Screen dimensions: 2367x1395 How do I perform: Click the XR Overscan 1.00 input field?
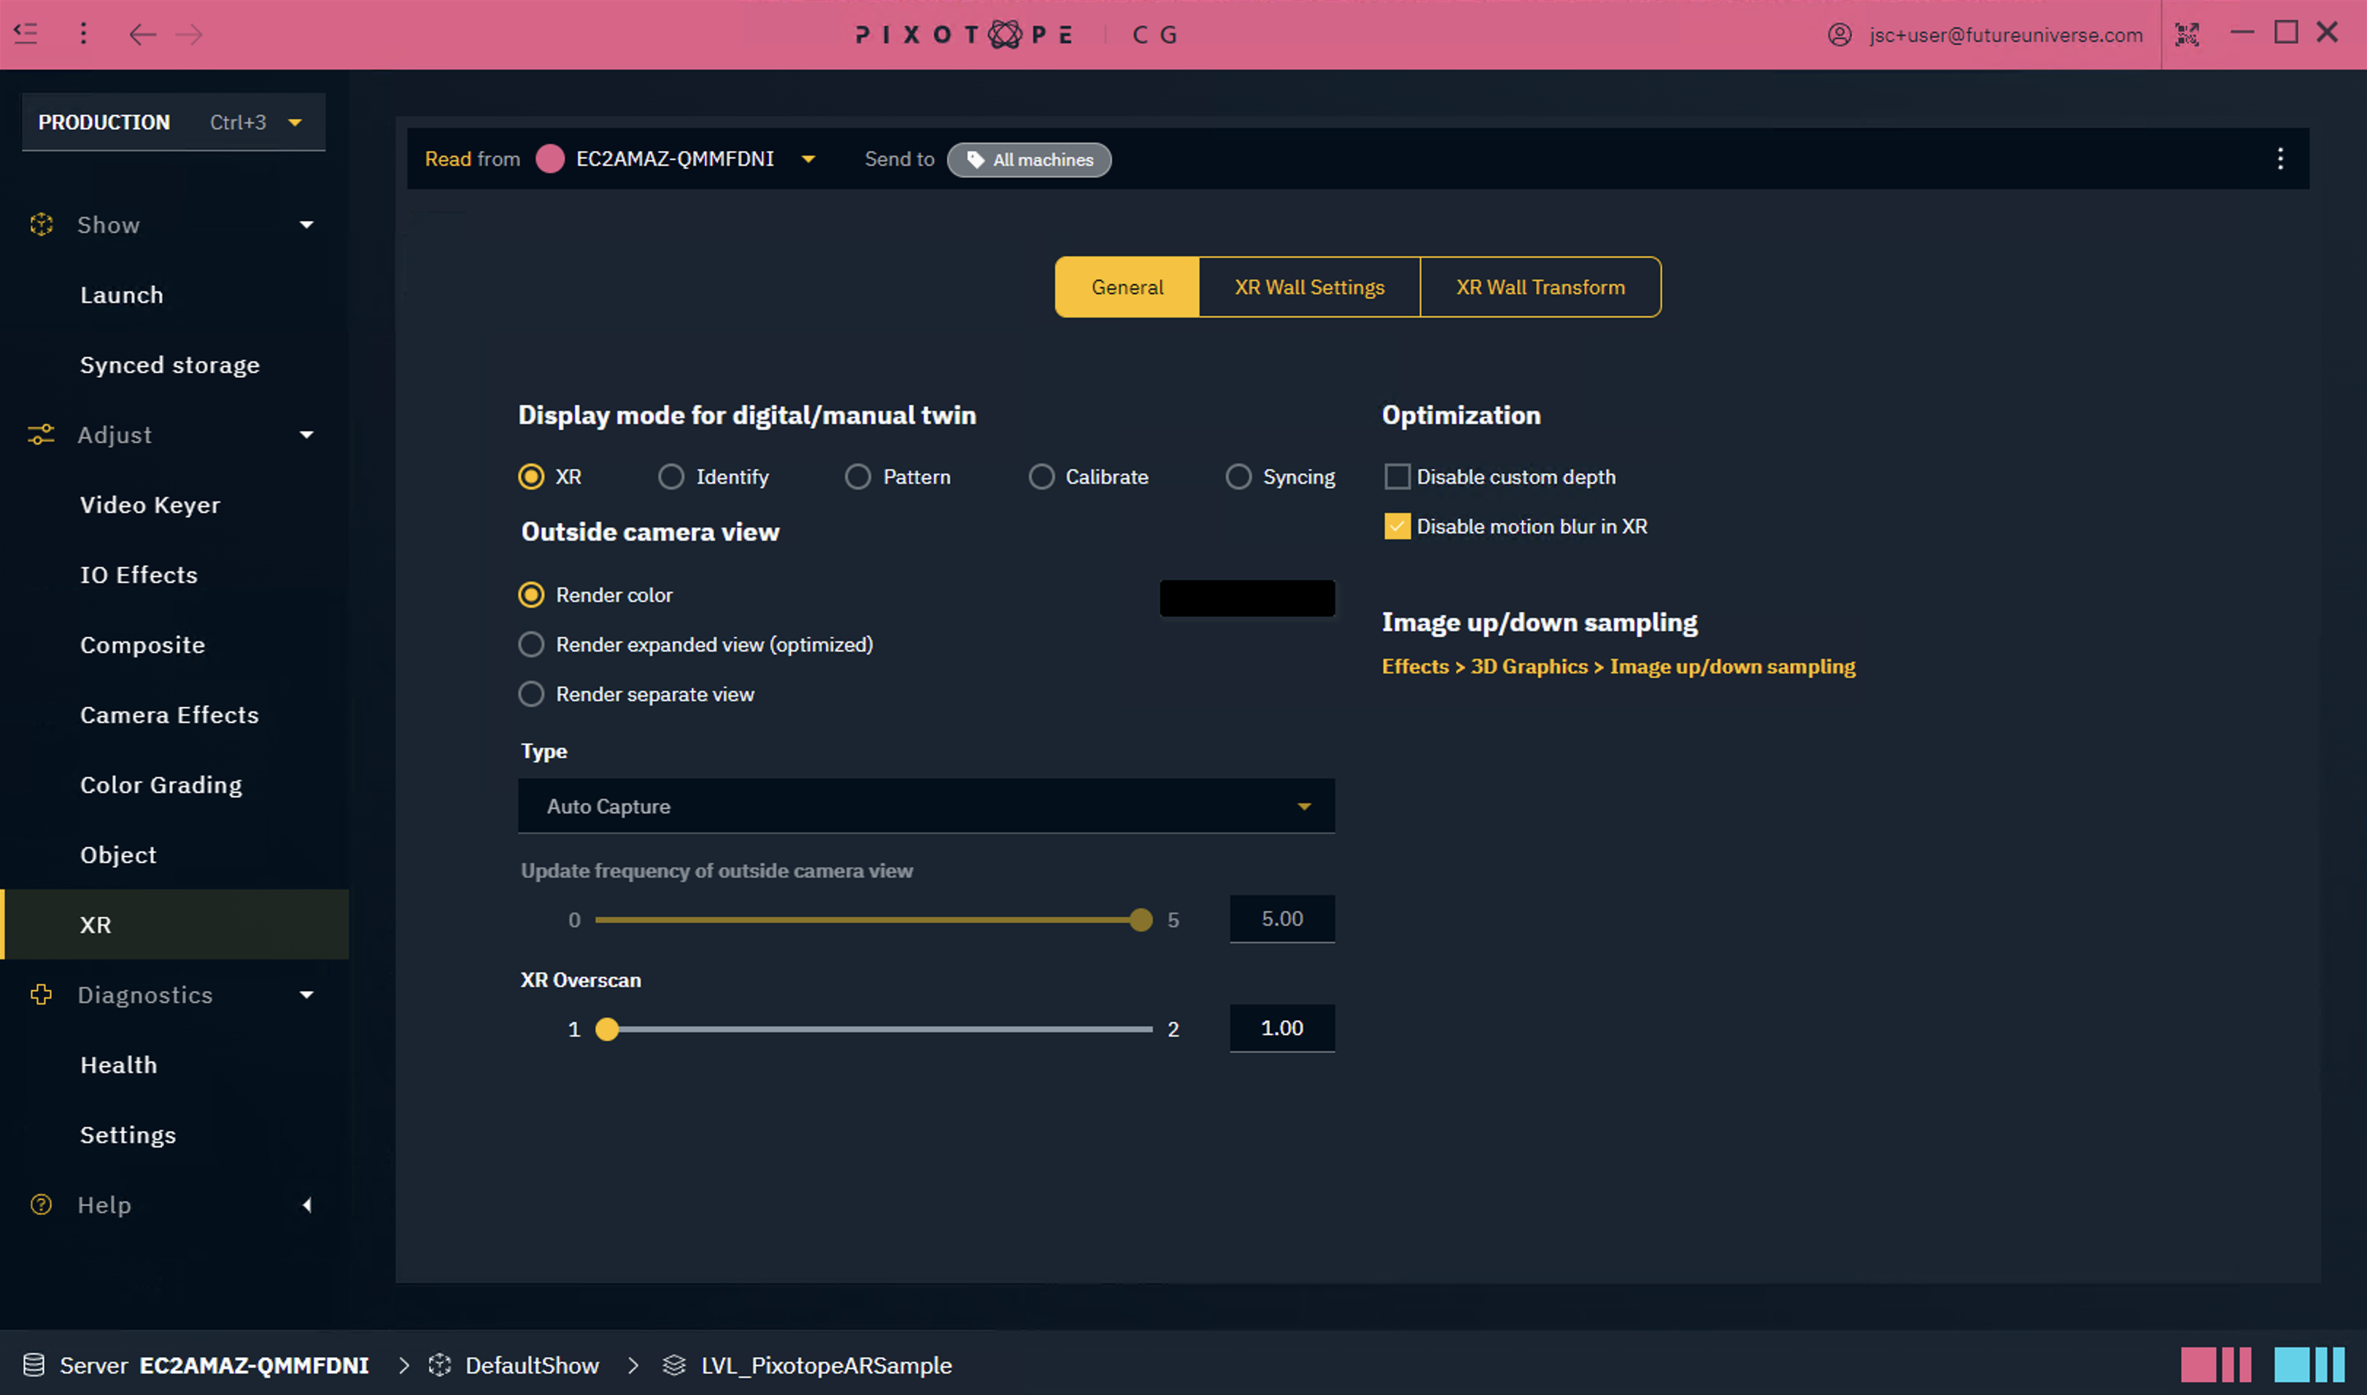(1282, 1029)
